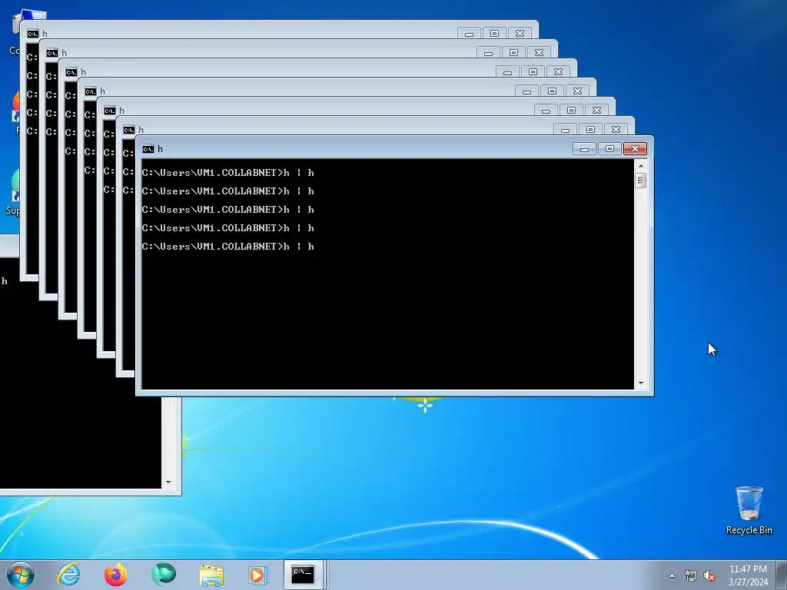Open Firefox from the taskbar
Viewport: 787px width, 590px height.
click(x=116, y=575)
